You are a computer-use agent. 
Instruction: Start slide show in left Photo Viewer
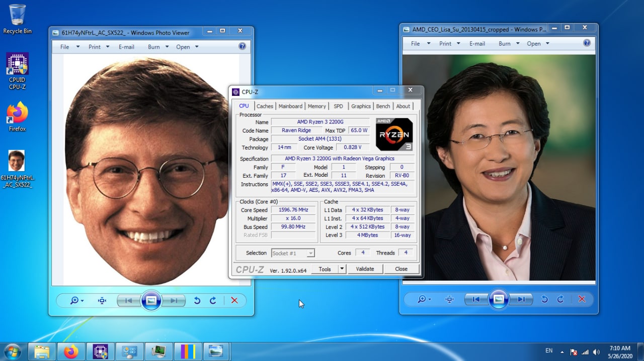[x=151, y=300]
